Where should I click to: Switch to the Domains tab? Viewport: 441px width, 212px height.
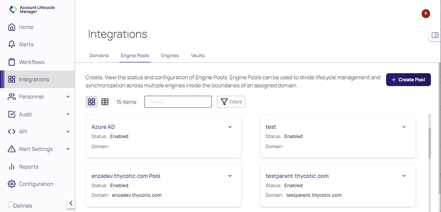pos(99,56)
